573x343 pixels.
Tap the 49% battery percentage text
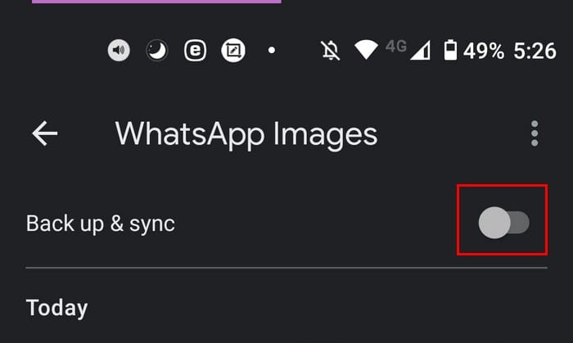point(484,51)
